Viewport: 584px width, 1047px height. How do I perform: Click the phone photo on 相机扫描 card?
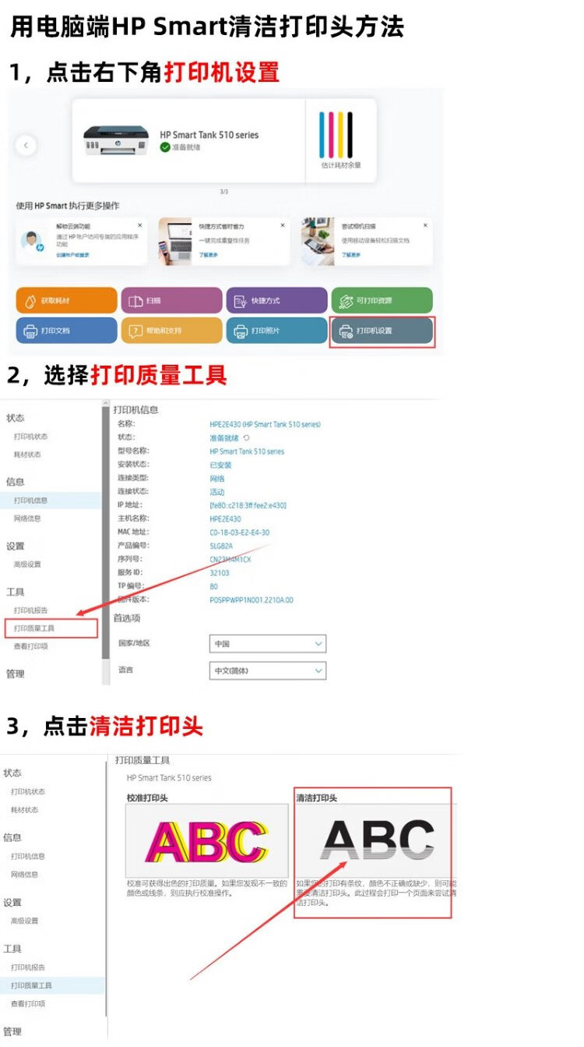click(318, 242)
